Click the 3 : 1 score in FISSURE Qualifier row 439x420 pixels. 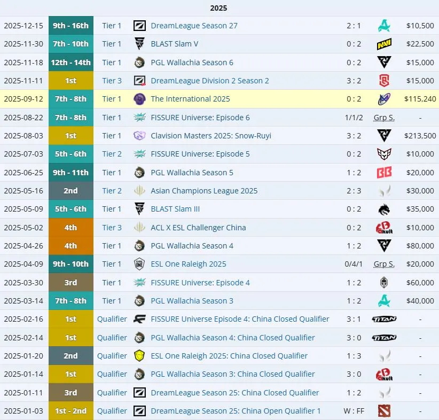[x=354, y=319]
